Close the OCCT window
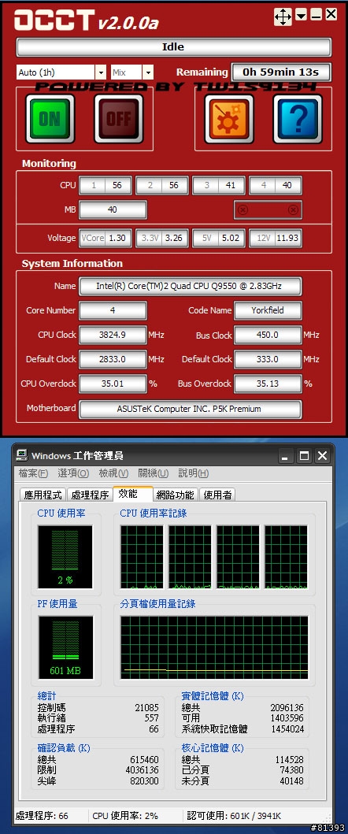The width and height of the screenshot is (348, 834). click(x=331, y=15)
